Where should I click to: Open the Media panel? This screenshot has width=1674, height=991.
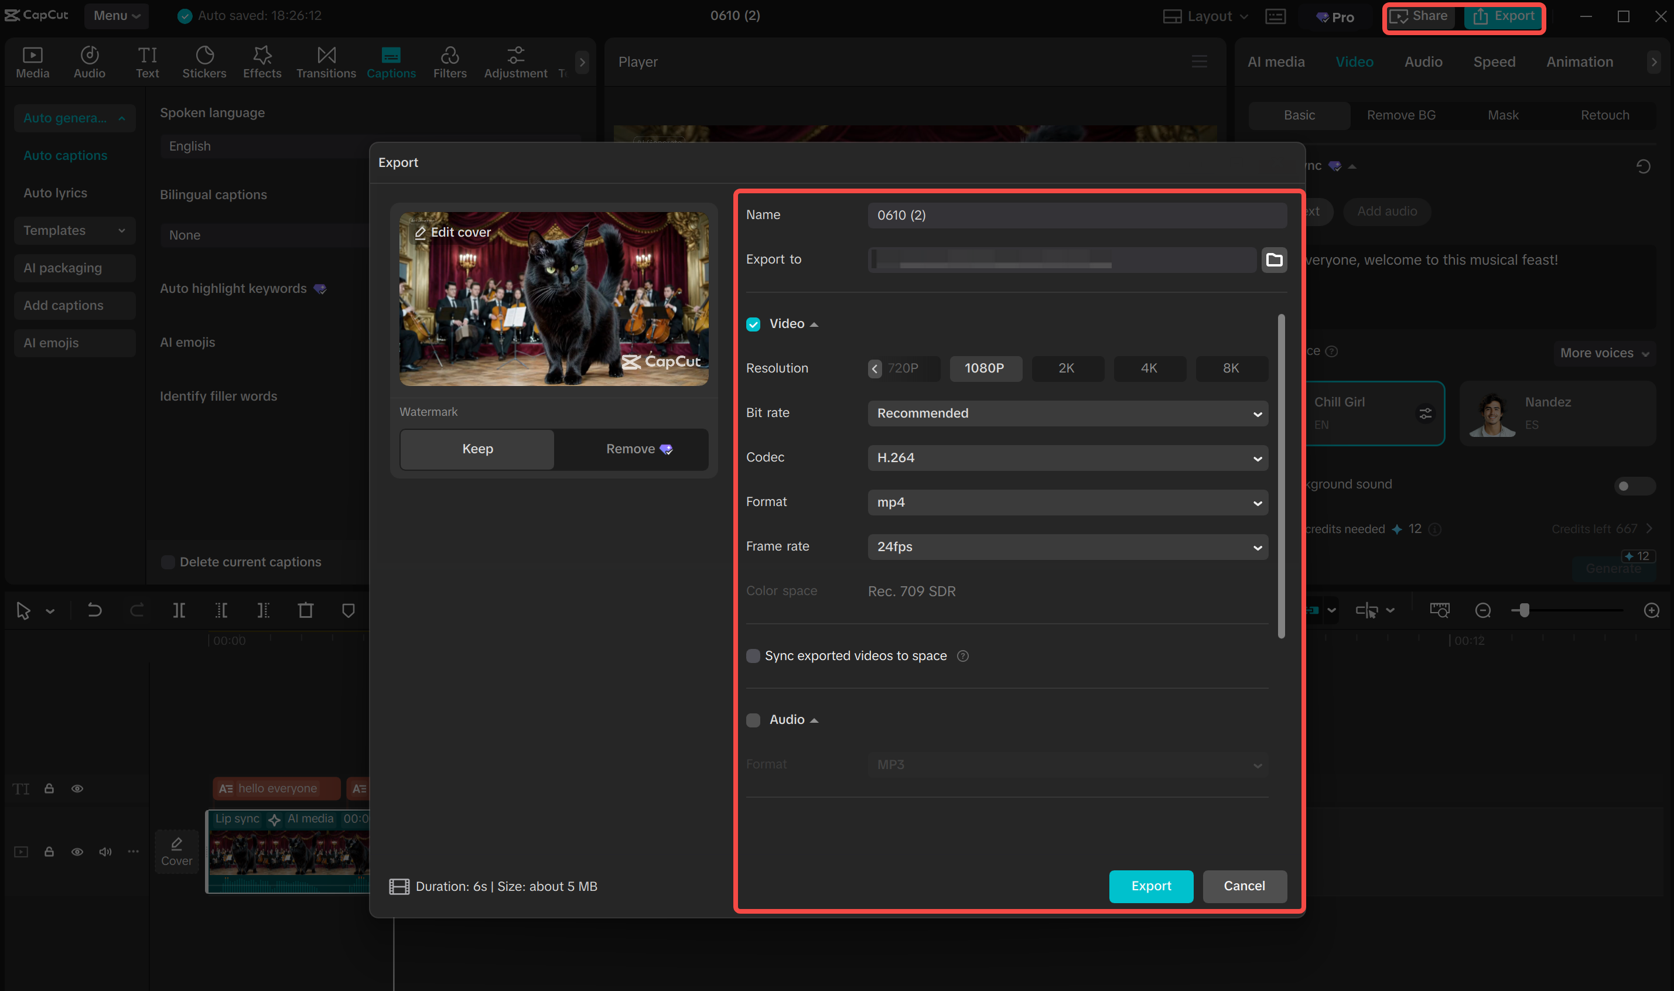pos(32,61)
